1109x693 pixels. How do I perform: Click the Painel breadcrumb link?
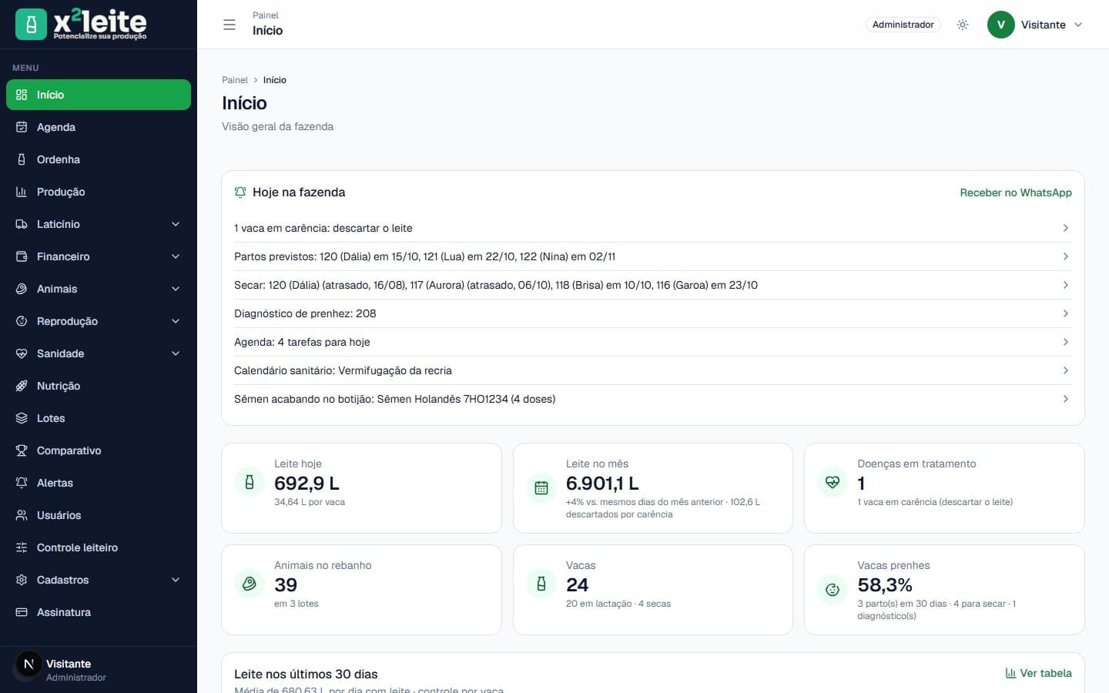click(235, 80)
